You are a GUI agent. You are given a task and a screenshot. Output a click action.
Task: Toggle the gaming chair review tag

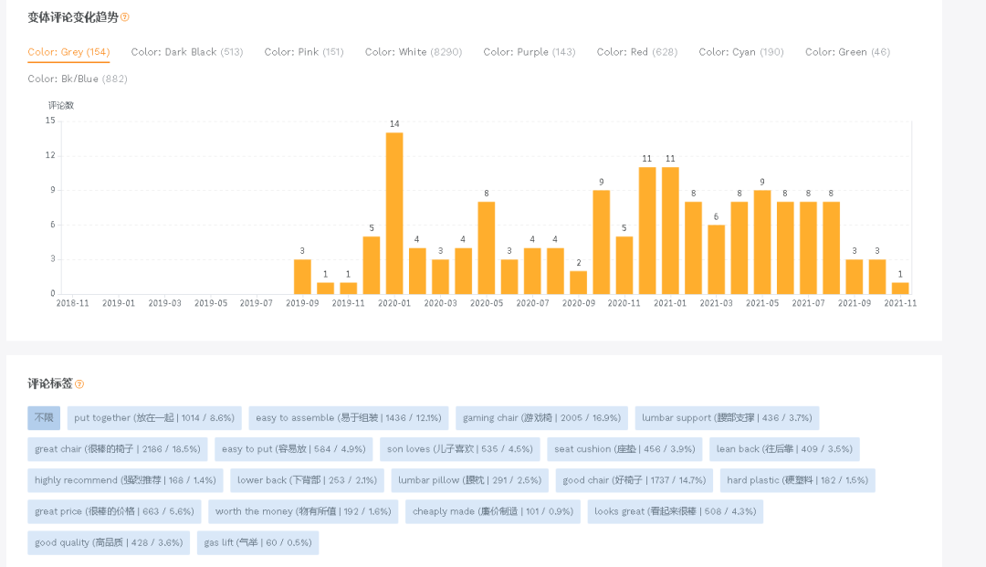click(x=541, y=418)
